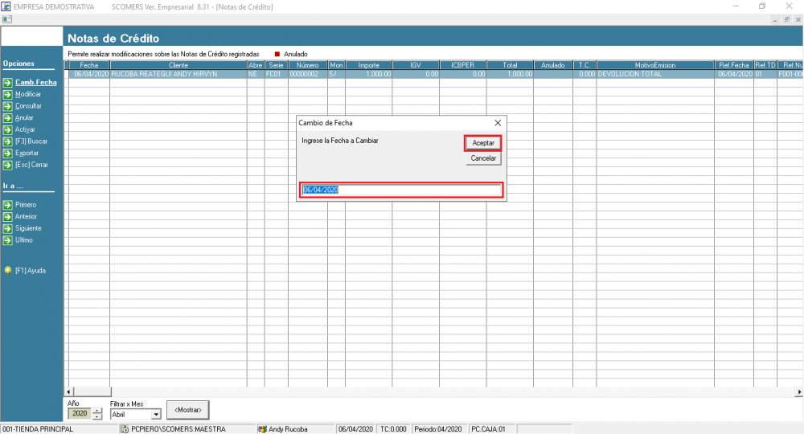Select the RUCOBA REATEGUI ANDY HIRVYN cell
The width and height of the screenshot is (804, 434).
coord(178,74)
